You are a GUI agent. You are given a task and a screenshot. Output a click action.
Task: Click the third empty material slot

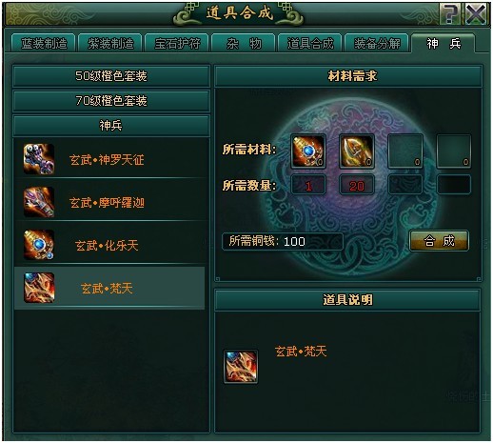coord(405,151)
